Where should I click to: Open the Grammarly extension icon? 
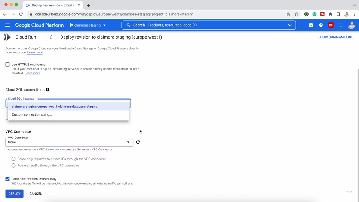[x=314, y=14]
